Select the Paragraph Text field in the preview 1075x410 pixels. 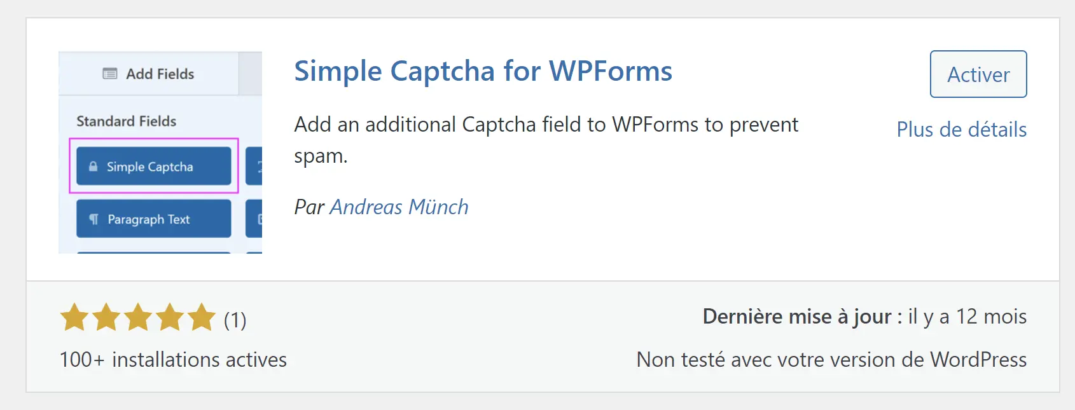tap(153, 218)
